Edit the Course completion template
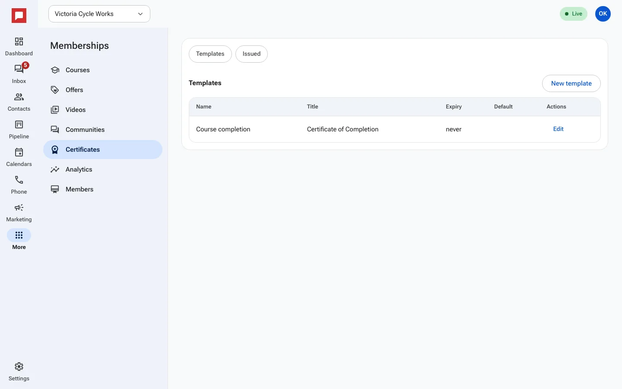622x389 pixels. click(x=558, y=129)
